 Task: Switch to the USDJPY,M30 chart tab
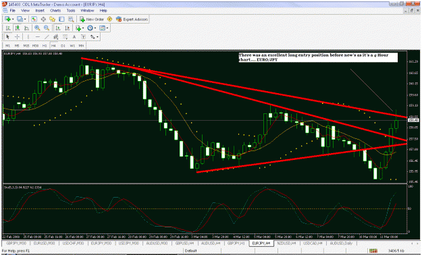coord(129,243)
